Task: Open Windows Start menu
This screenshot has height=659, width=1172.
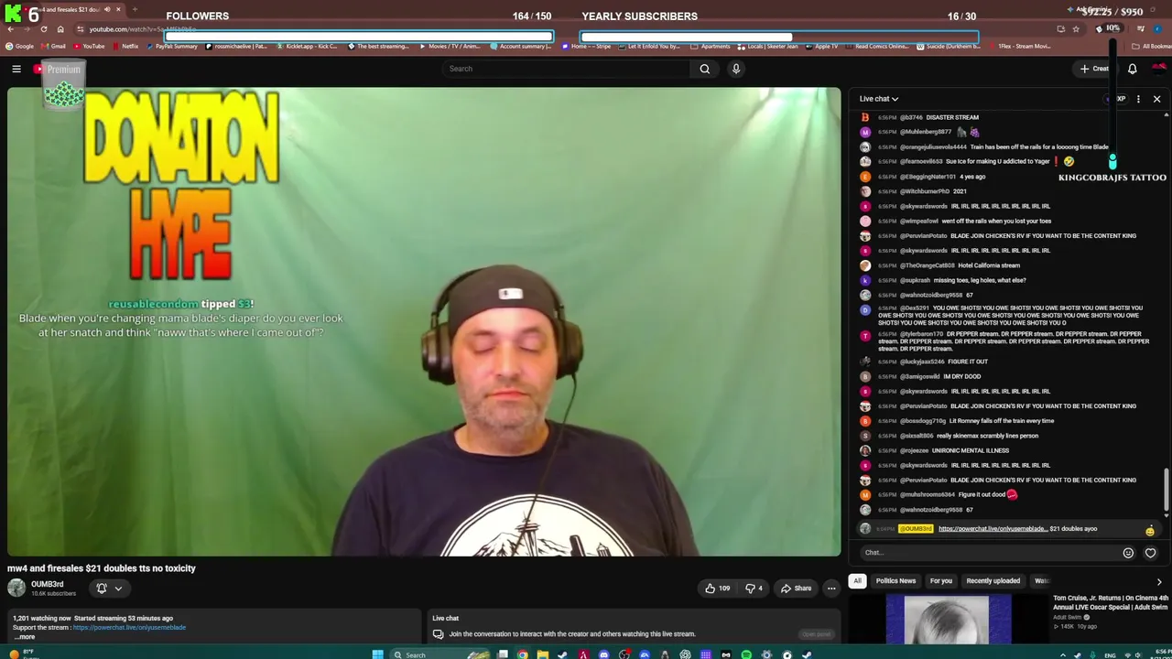Action: [377, 654]
